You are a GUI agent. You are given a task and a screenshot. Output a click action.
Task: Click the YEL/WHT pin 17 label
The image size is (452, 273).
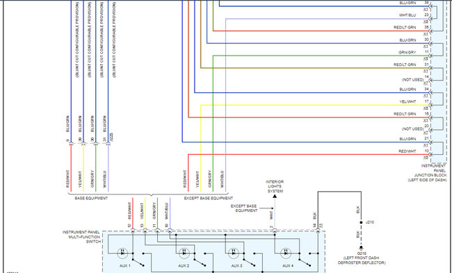tap(407, 101)
